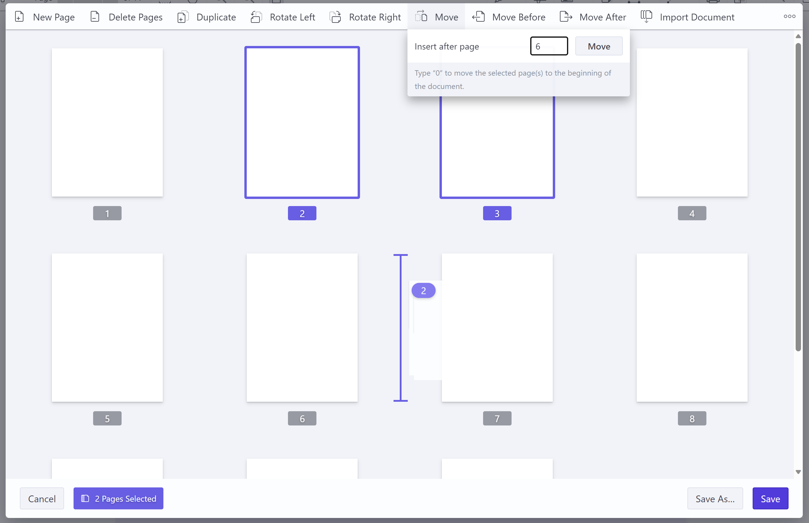
Task: Open the overflow options menu
Action: point(789,16)
